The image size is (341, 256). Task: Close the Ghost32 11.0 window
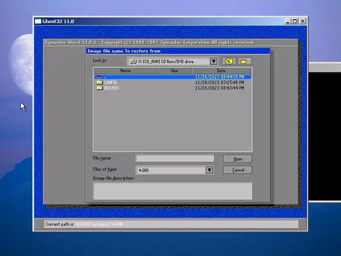[x=303, y=21]
